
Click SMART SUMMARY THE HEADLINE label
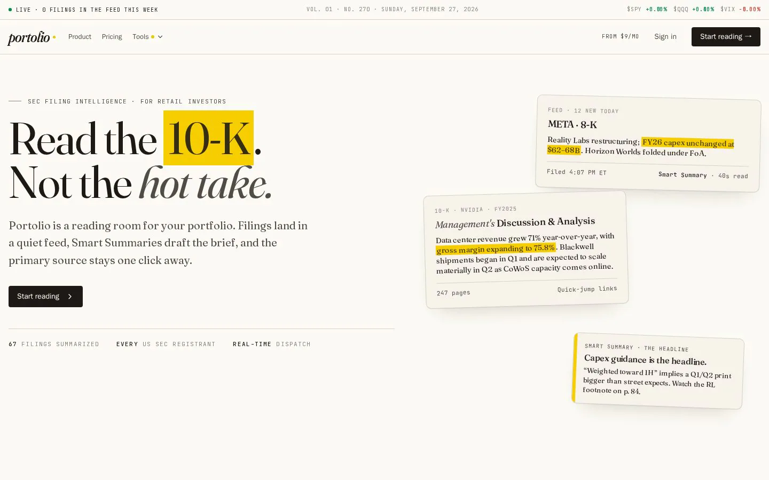point(637,347)
